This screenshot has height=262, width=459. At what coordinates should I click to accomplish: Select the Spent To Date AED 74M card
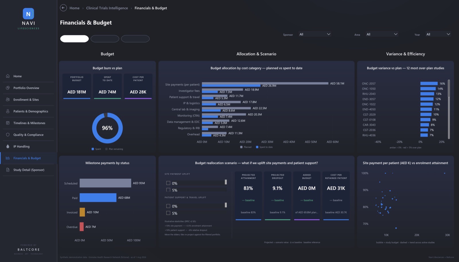pos(107,86)
